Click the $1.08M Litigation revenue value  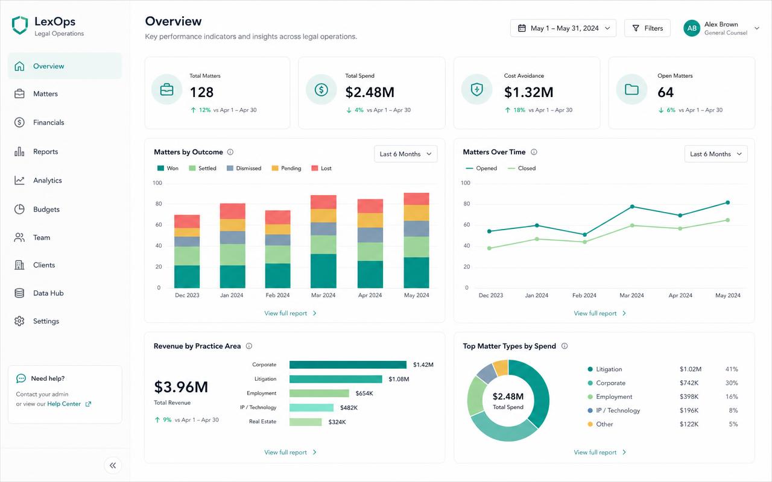point(399,380)
